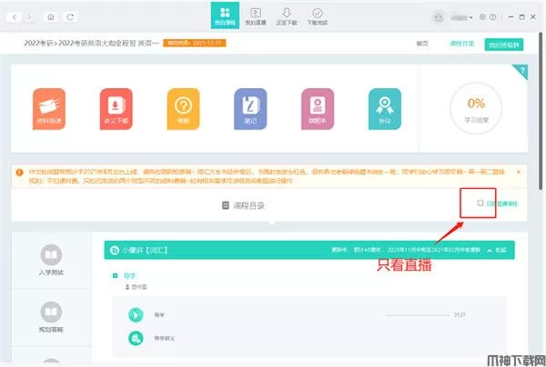Open the 资料快递 orange icon
546x367 pixels.
point(49,109)
